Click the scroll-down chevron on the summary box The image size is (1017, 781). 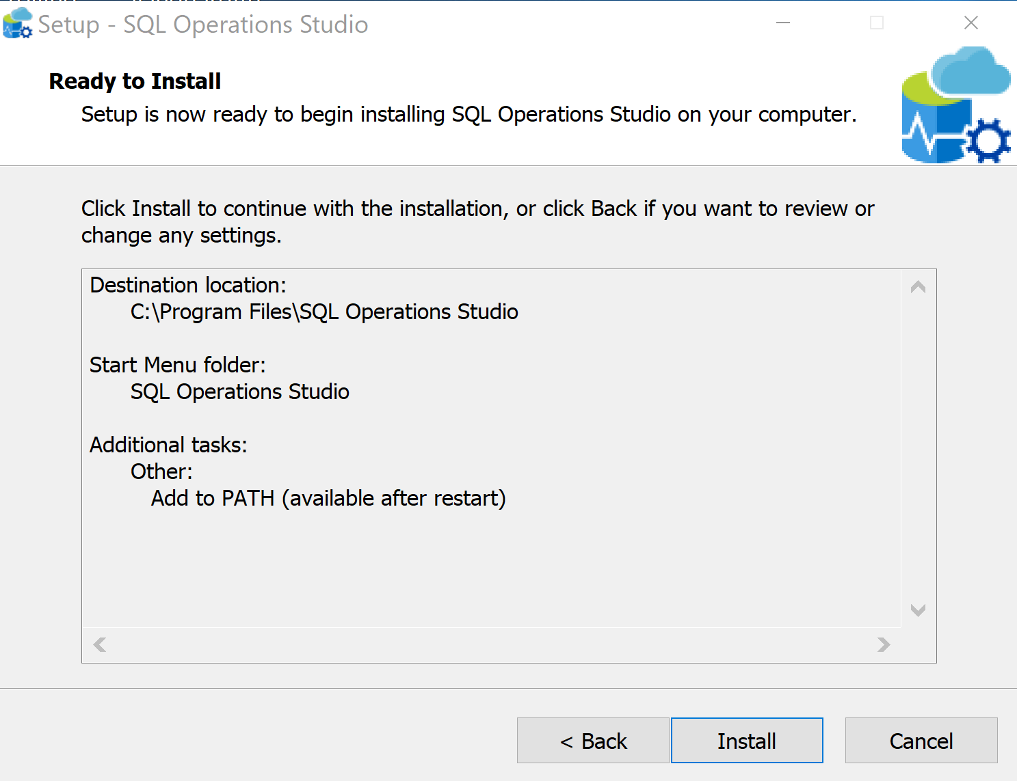[x=919, y=610]
